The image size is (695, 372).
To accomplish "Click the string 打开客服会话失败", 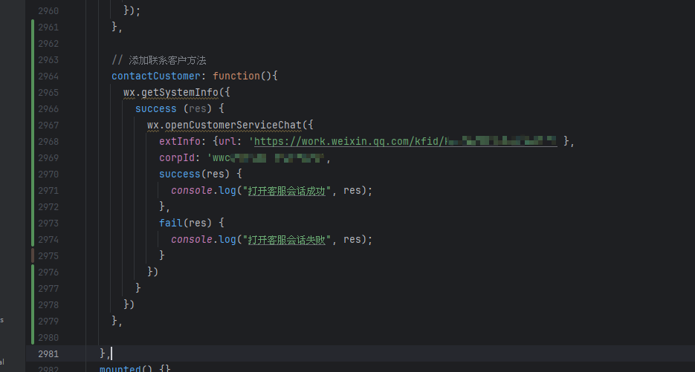I will tap(286, 240).
